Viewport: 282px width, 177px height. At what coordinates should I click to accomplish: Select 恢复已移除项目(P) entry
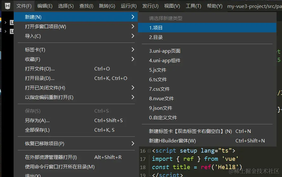(x=76, y=143)
